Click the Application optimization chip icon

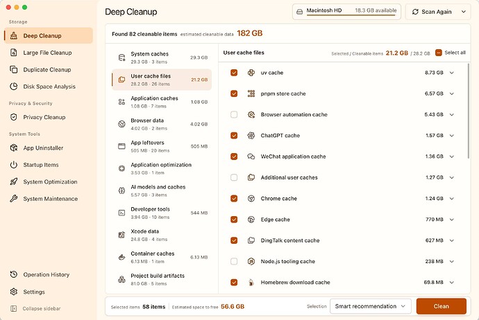click(121, 168)
